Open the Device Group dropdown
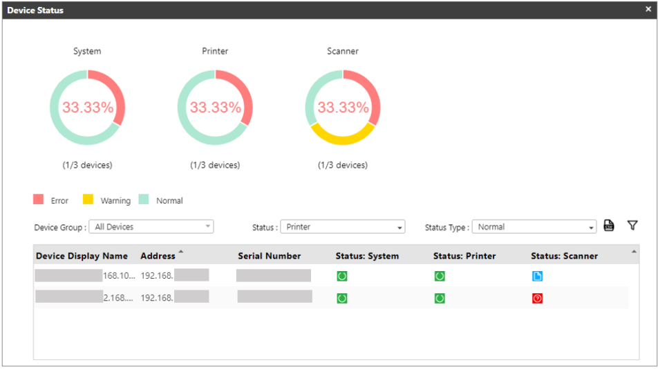 click(x=152, y=227)
